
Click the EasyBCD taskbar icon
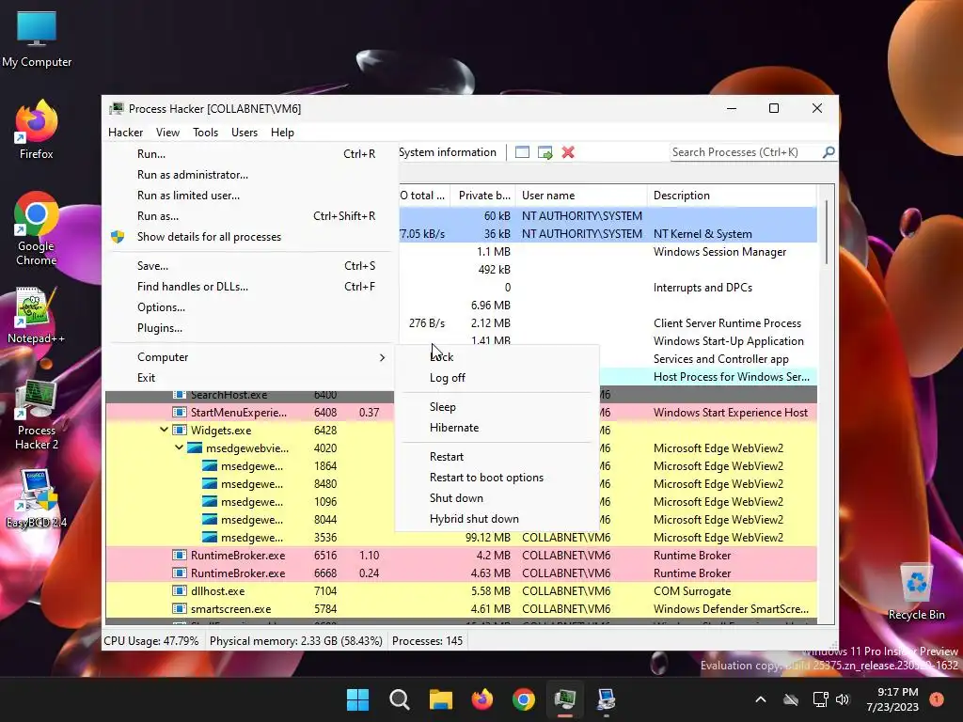pyautogui.click(x=607, y=699)
